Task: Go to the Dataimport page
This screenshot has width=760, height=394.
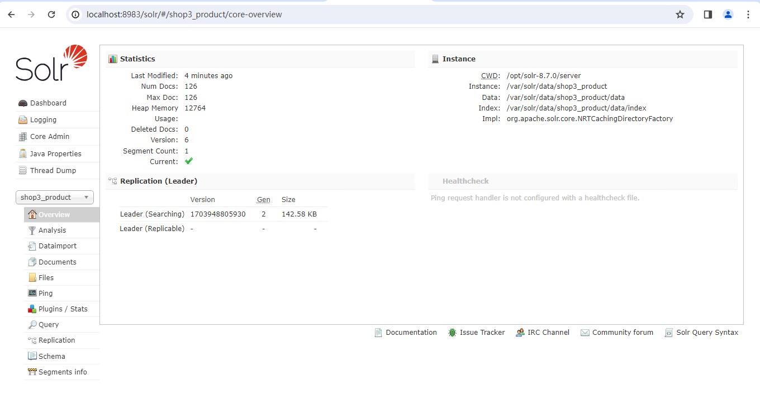Action: 58,246
